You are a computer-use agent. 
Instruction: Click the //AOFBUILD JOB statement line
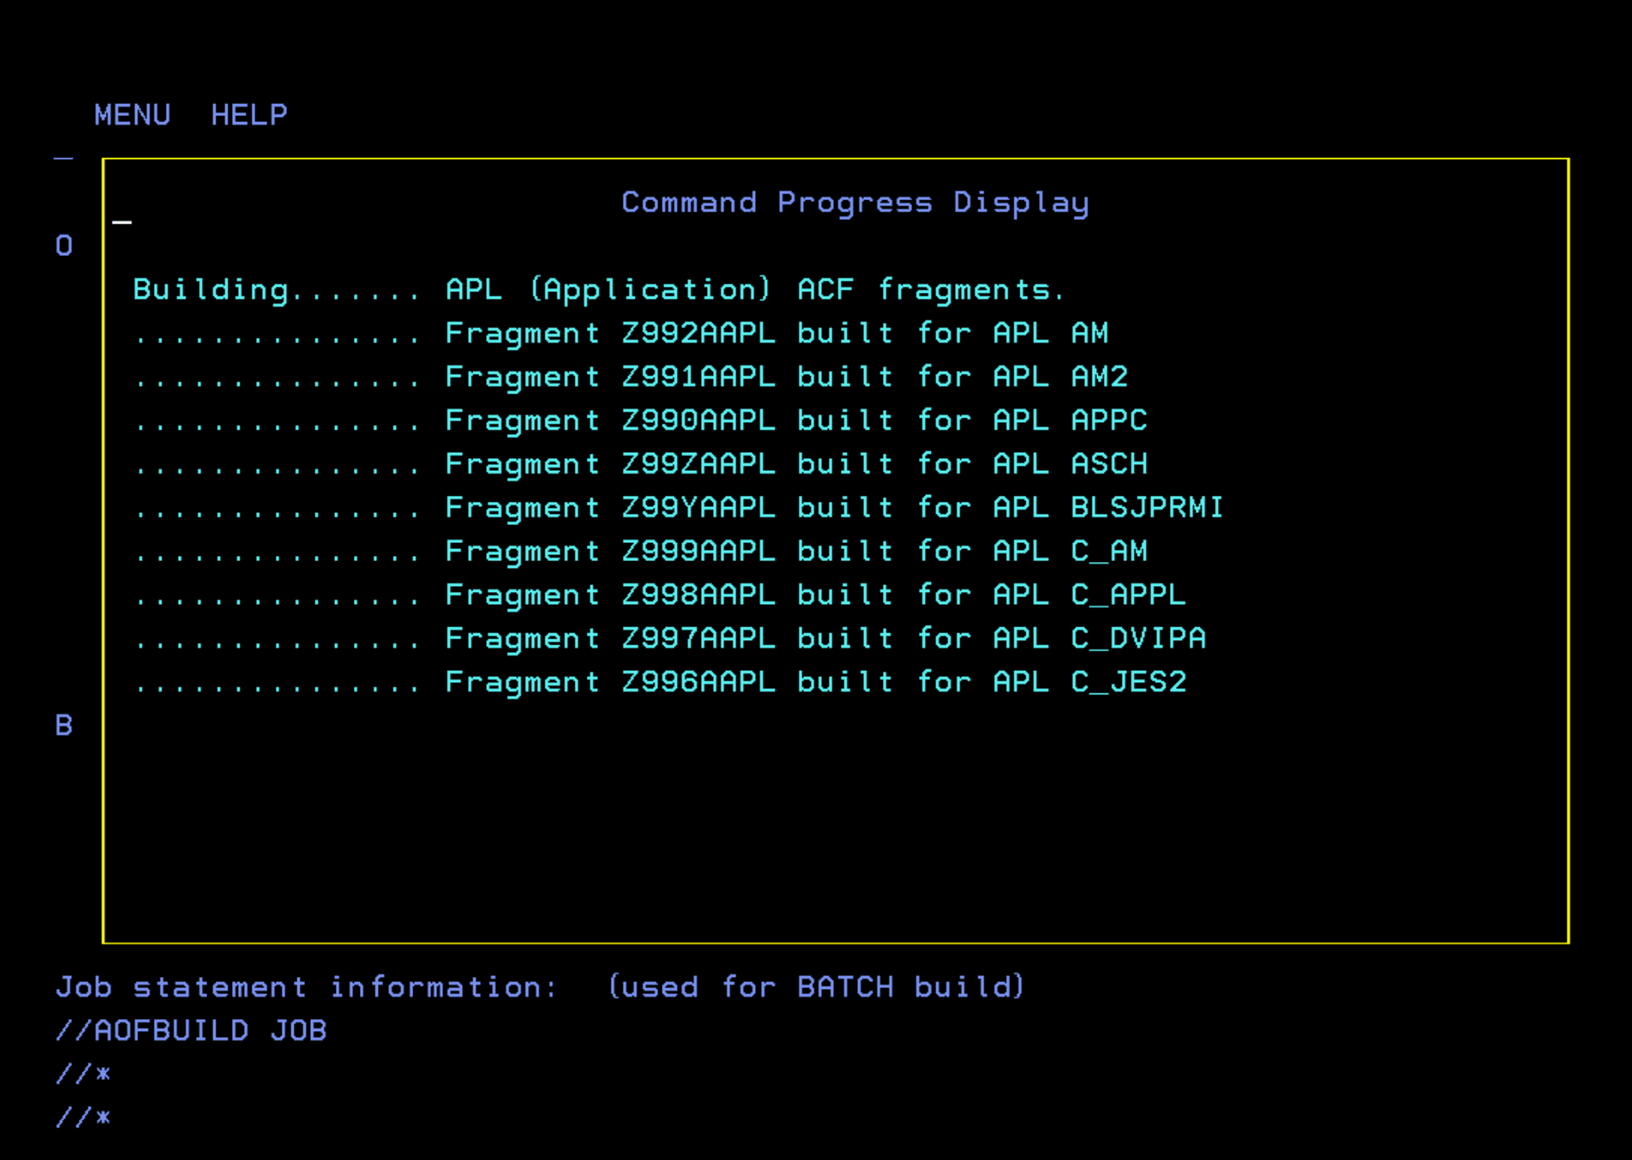191,1030
